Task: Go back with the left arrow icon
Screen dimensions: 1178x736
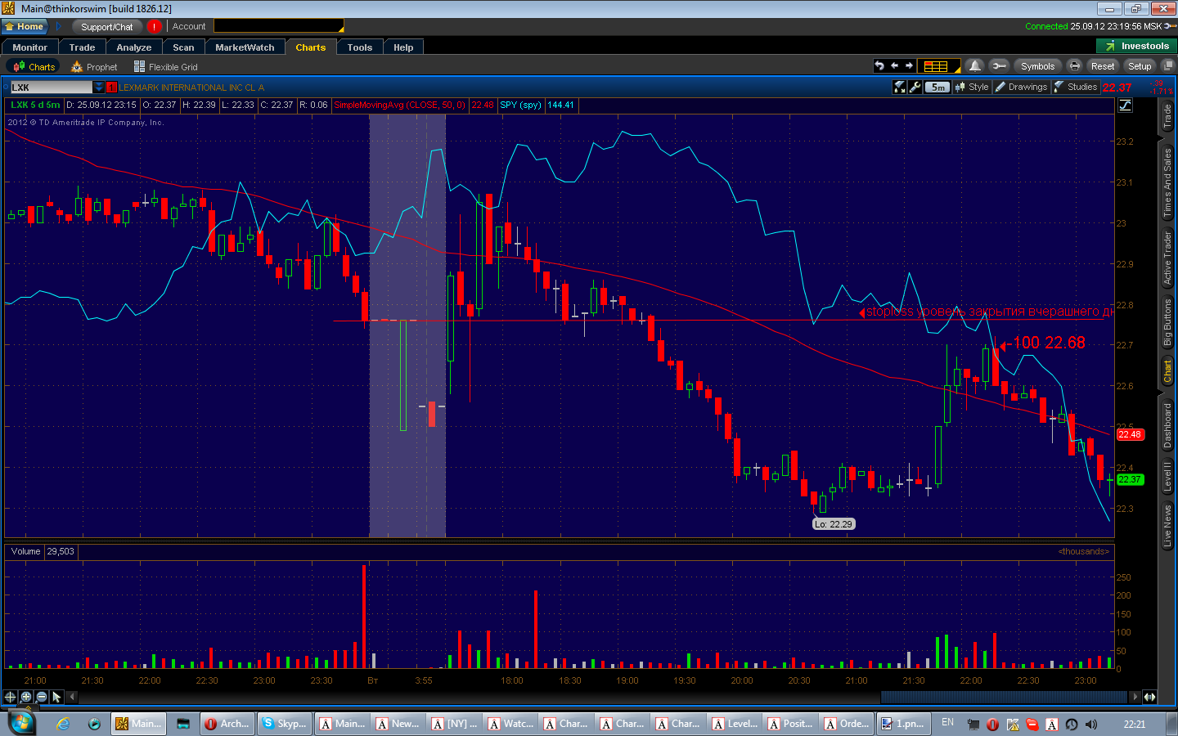Action: pos(894,66)
